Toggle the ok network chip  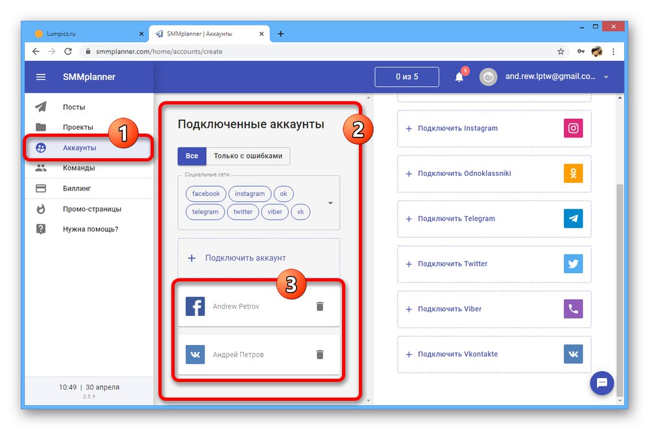pyautogui.click(x=284, y=193)
